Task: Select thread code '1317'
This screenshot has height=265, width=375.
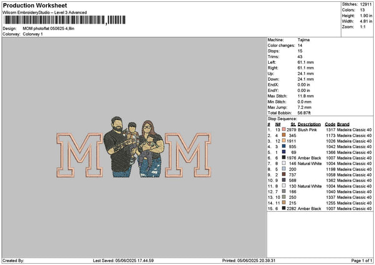Action: pos(331,129)
